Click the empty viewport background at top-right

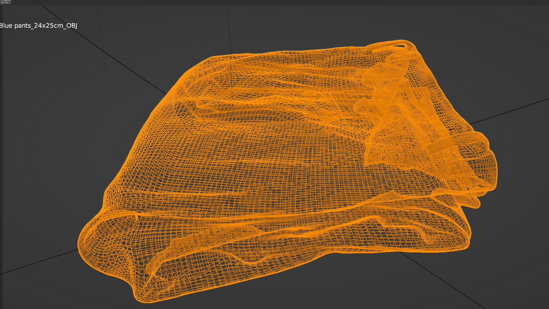coord(486,43)
